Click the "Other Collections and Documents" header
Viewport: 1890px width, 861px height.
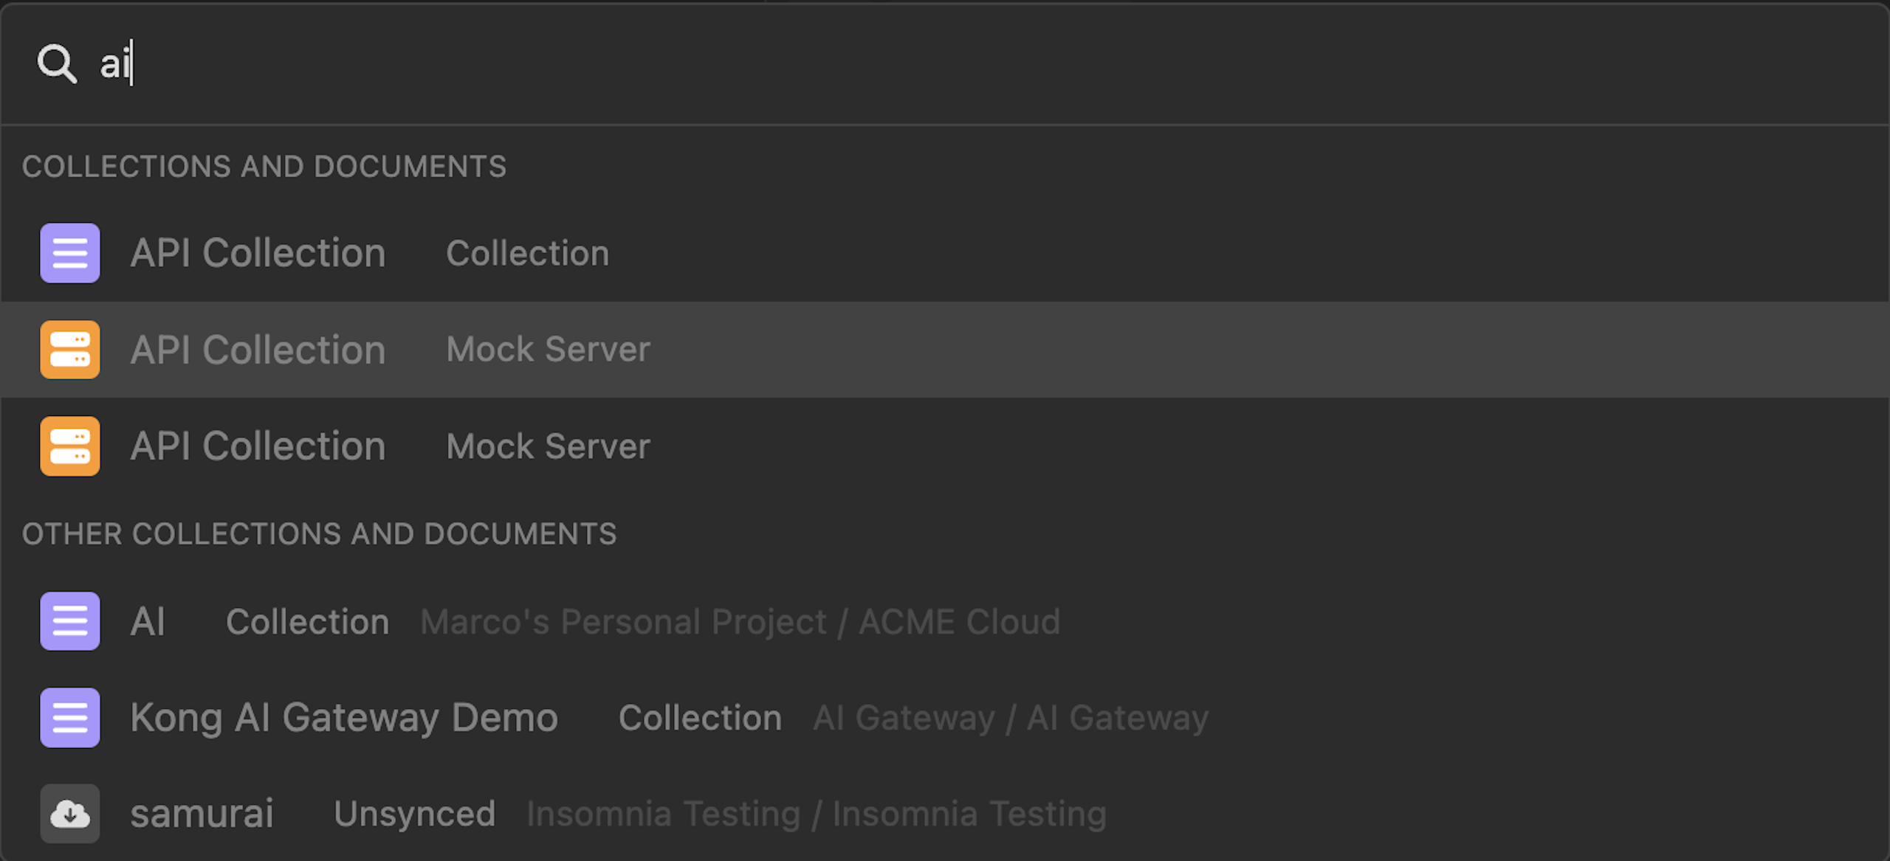[319, 533]
